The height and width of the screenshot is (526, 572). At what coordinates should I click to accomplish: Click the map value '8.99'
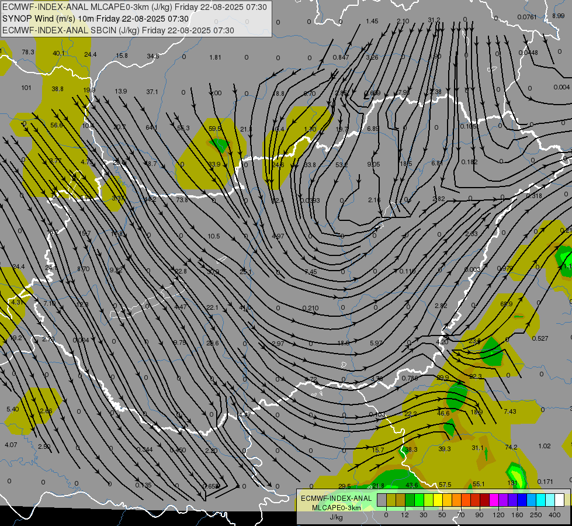tap(558, 16)
